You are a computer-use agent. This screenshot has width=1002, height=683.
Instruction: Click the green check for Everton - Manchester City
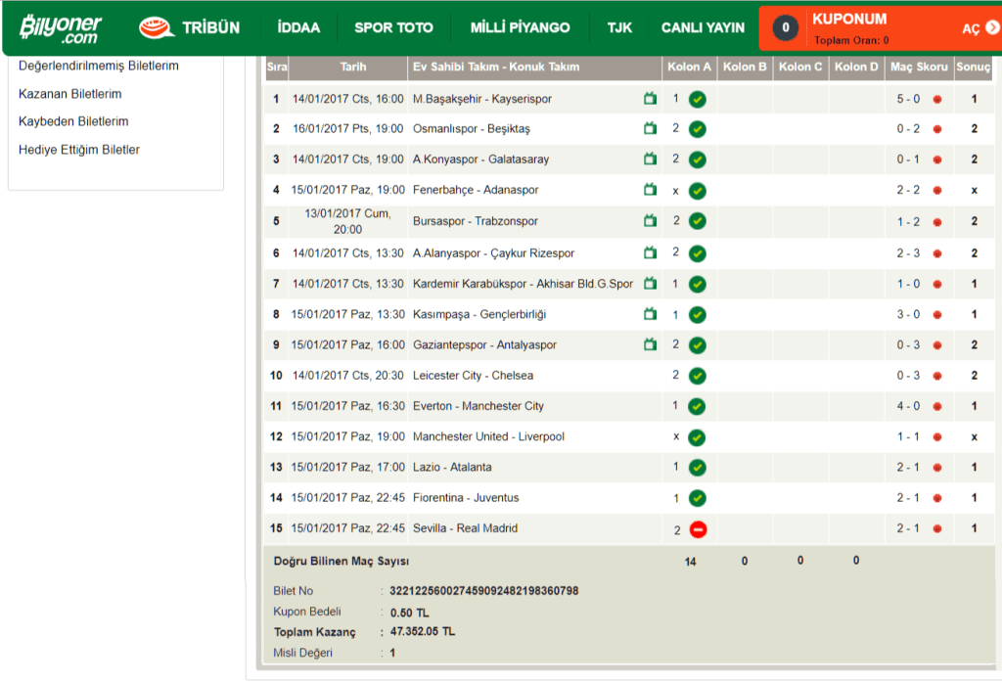(x=697, y=406)
